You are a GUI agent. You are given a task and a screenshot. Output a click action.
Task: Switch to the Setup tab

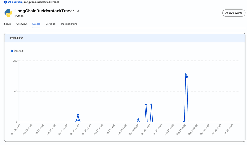(7, 24)
